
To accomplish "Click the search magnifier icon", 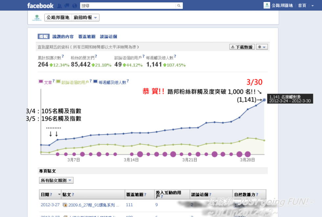I will [179, 6].
